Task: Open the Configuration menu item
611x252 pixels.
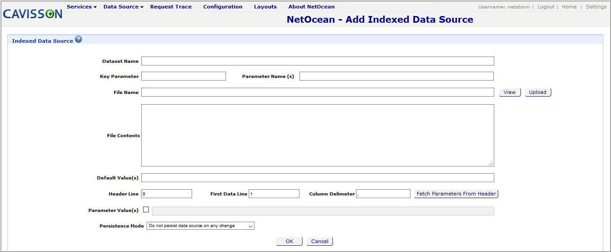Action: point(223,7)
